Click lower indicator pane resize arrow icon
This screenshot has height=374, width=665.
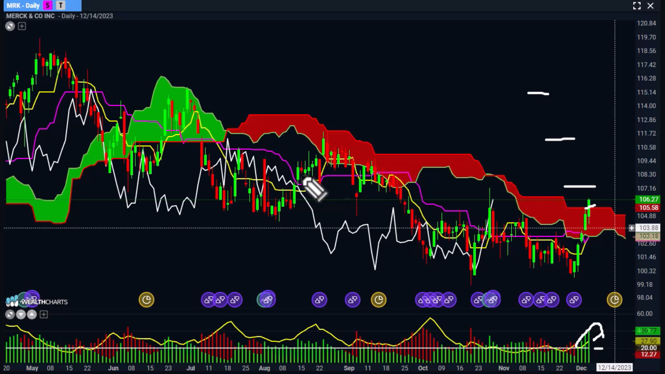(x=10, y=314)
